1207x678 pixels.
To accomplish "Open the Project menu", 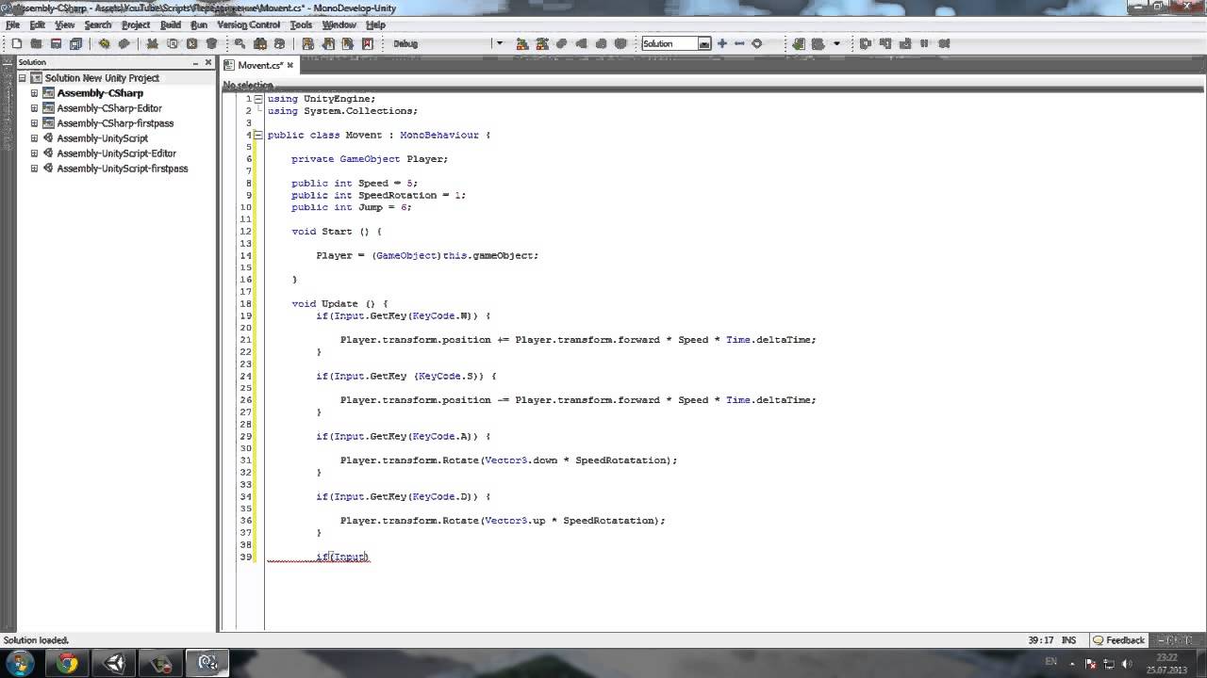I will (x=136, y=25).
